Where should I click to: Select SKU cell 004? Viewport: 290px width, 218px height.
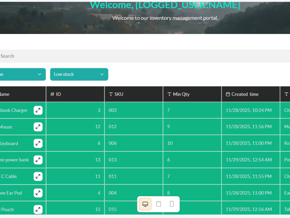tap(134, 193)
